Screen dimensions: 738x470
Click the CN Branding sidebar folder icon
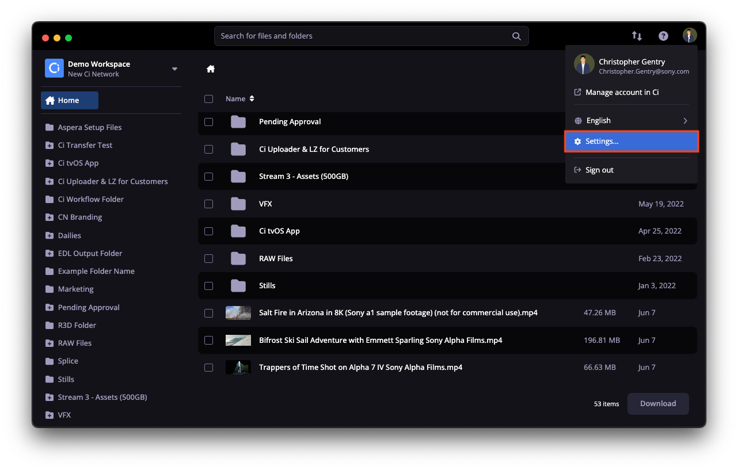click(50, 217)
